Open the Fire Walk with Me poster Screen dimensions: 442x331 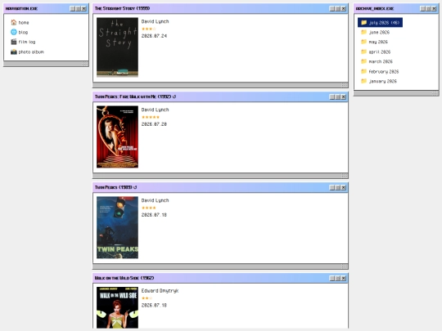click(x=117, y=136)
